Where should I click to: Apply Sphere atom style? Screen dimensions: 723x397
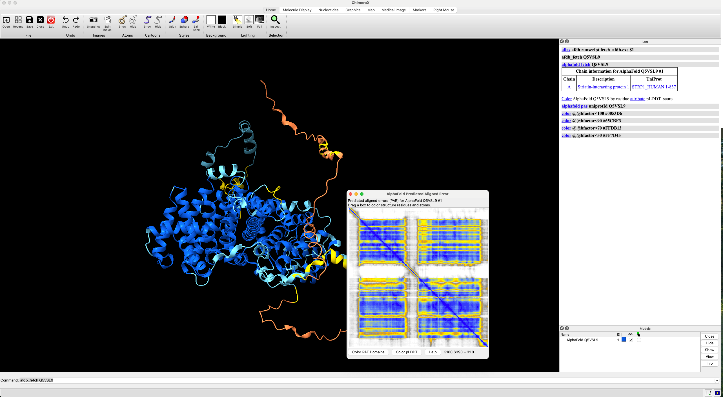(184, 20)
